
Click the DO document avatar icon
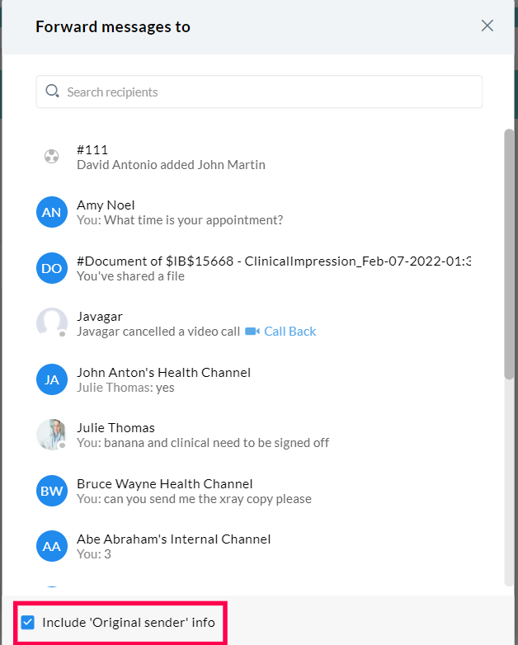(51, 268)
